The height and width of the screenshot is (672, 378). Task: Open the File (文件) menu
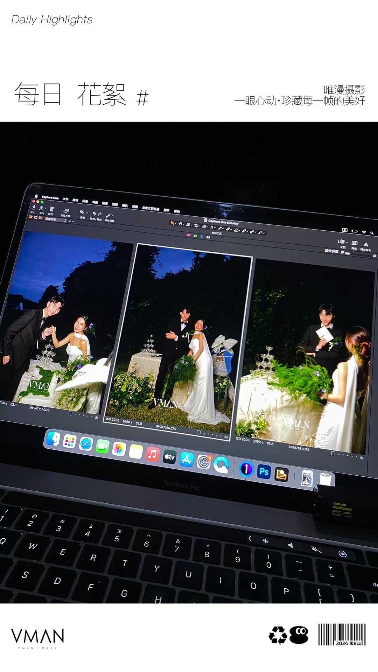tap(65, 199)
